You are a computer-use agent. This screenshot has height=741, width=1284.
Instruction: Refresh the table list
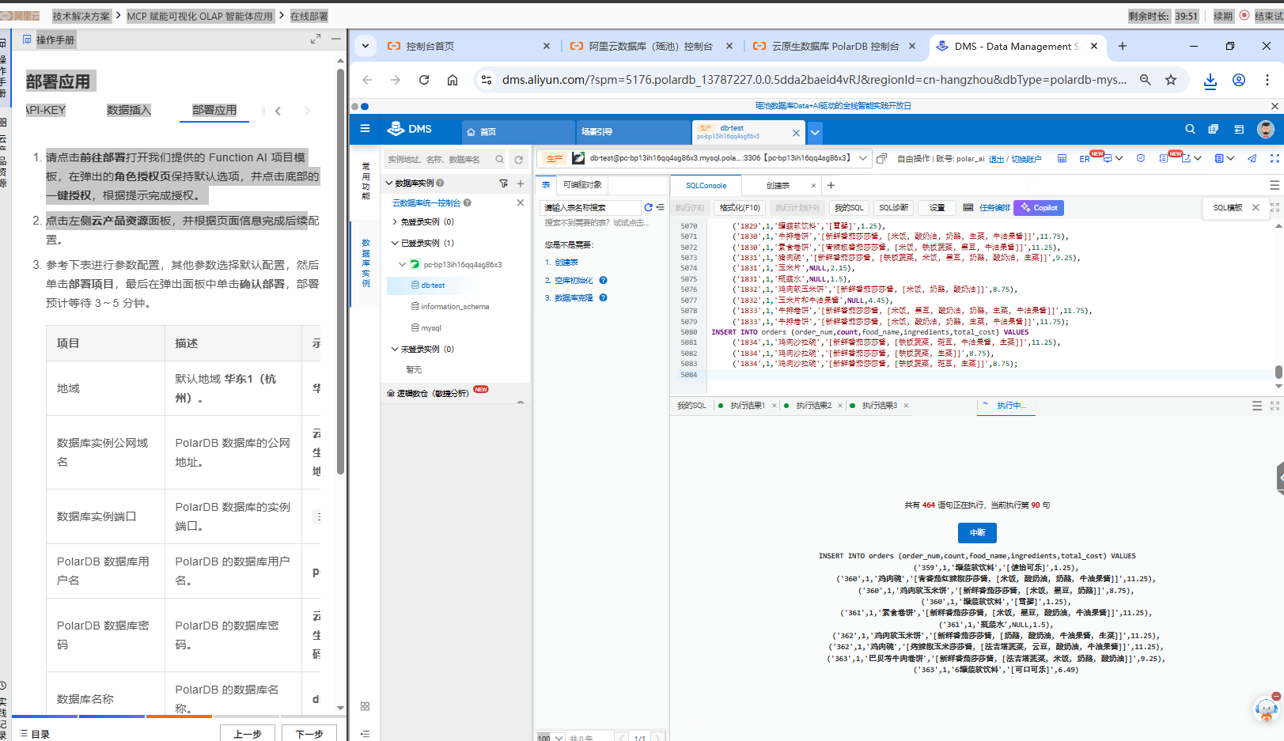click(x=648, y=207)
